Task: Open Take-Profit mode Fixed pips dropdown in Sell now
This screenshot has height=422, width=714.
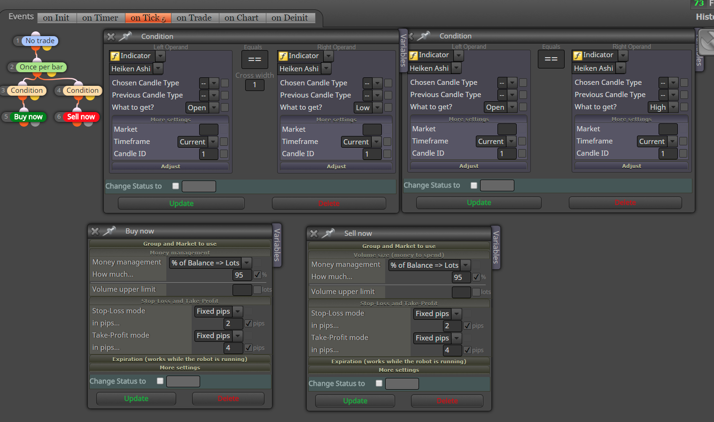Action: click(x=437, y=338)
